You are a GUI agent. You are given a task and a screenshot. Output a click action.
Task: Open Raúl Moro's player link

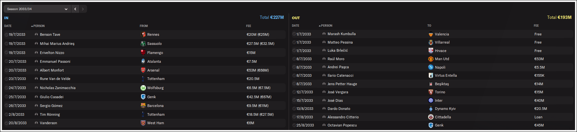[x=336, y=59]
